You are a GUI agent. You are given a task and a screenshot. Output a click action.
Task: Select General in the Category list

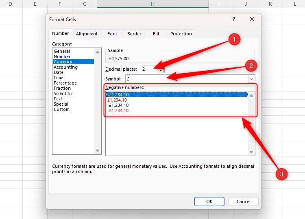[x=74, y=51]
